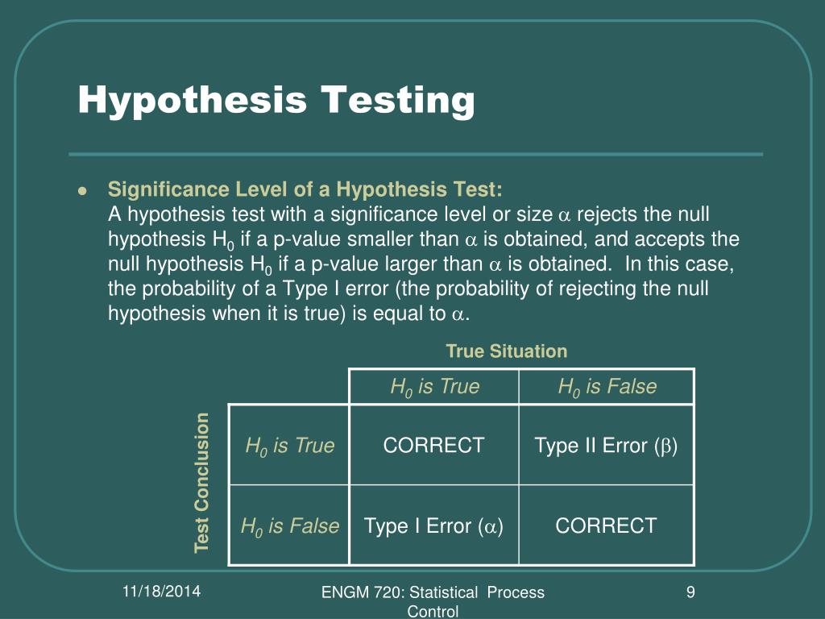Click the phrase 'probability of a Type I error'
Screen dimensions: 825x619
point(266,289)
